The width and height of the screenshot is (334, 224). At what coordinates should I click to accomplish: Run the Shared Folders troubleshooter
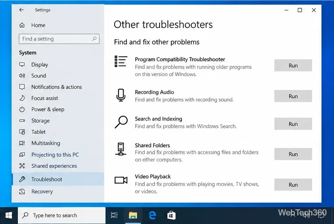click(x=293, y=154)
